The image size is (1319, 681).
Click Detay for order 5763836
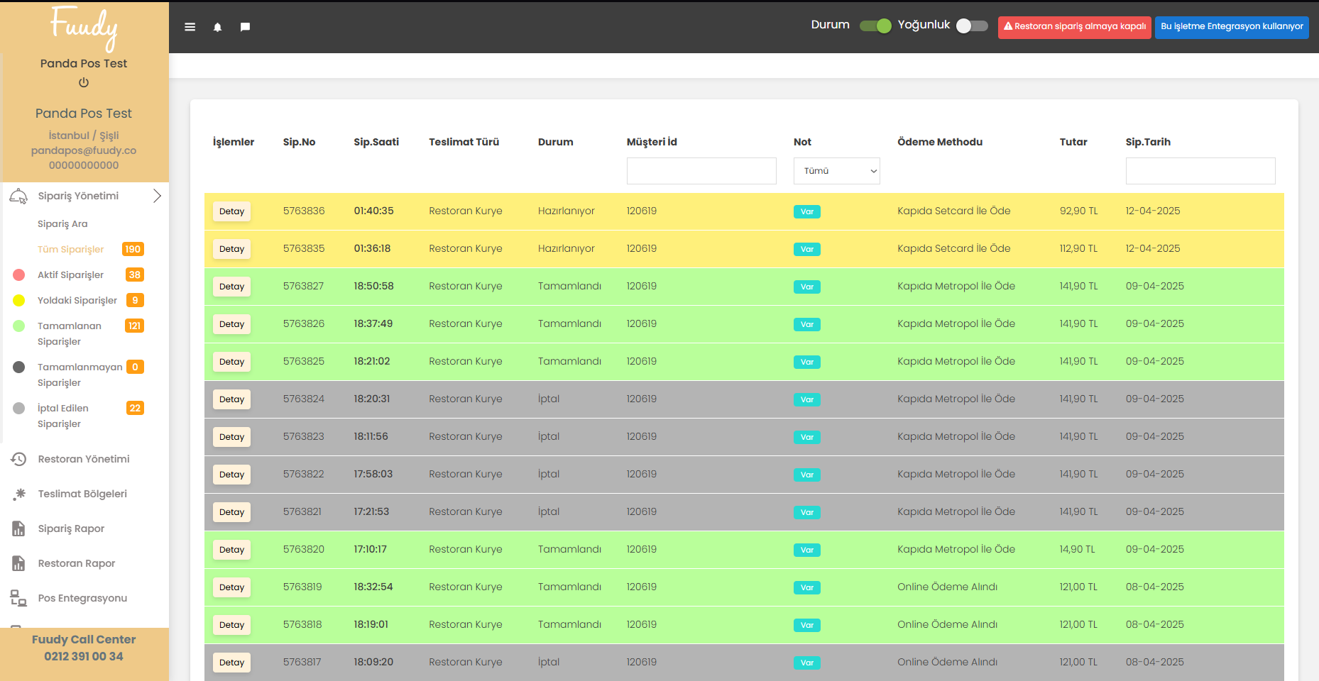231,211
